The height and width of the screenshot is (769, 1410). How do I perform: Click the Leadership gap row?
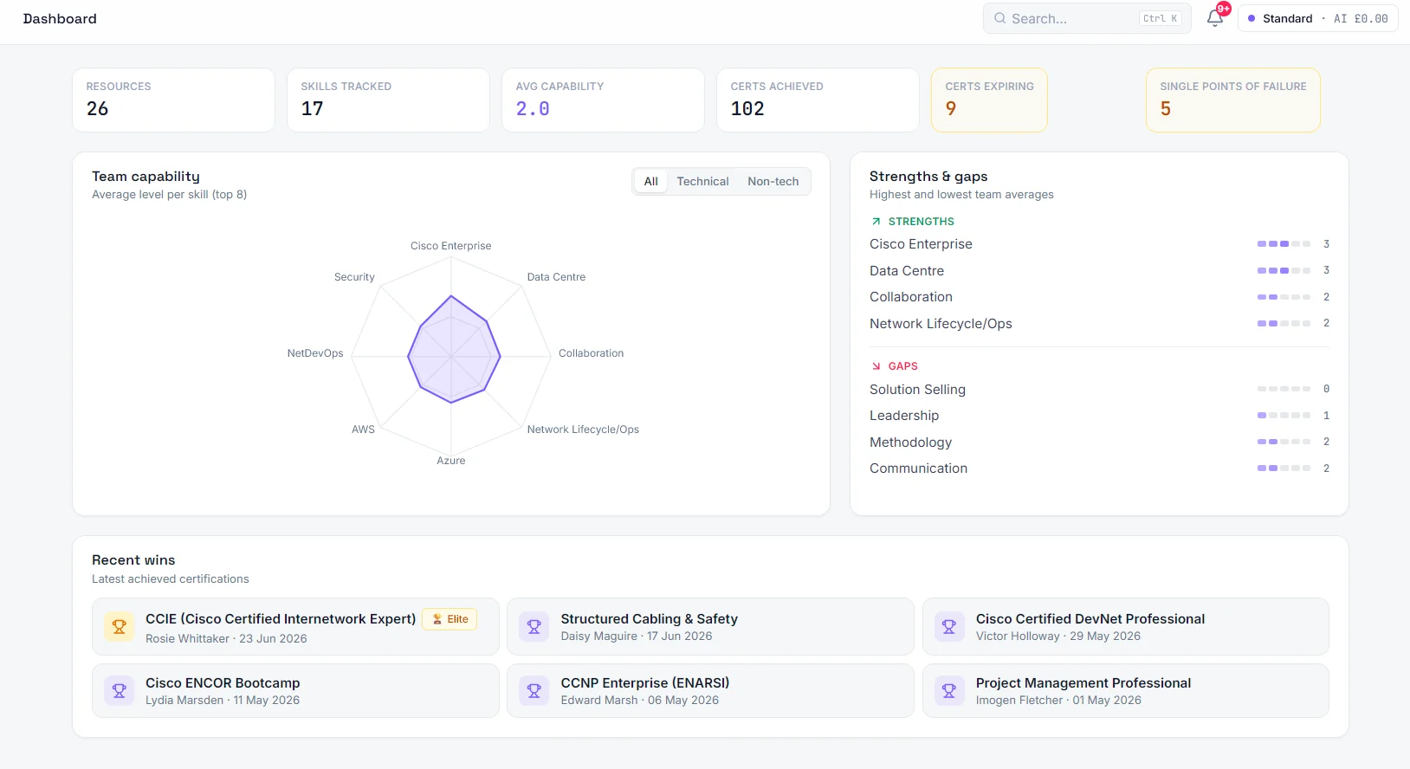[1099, 416]
